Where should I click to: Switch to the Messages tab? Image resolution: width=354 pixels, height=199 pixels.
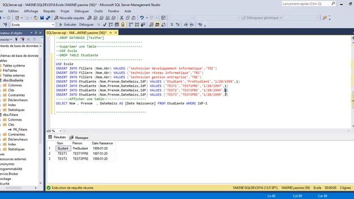tap(79, 138)
